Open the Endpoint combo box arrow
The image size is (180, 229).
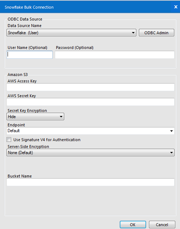[171, 131]
